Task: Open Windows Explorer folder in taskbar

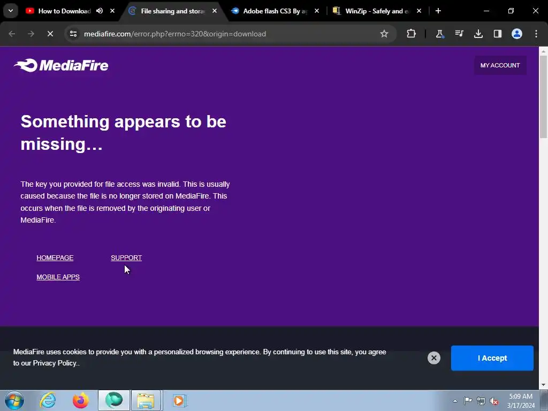Action: (146, 400)
